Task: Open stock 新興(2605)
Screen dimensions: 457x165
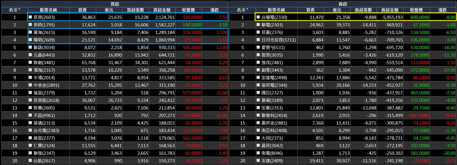Action: pyautogui.click(x=44, y=108)
